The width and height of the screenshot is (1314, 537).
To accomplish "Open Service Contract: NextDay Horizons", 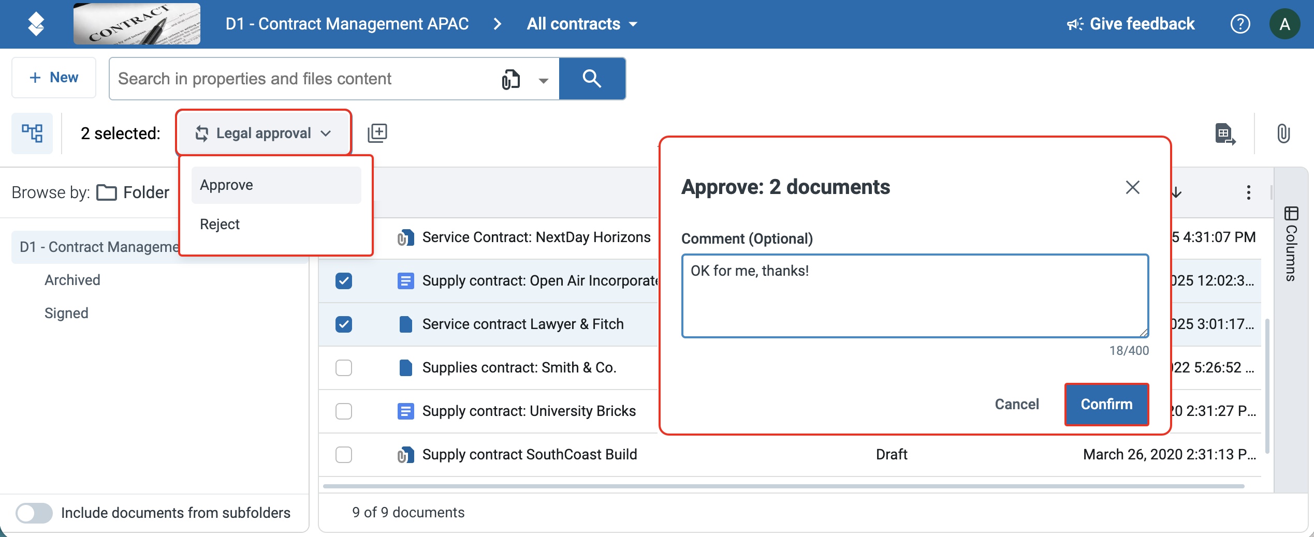I will [x=536, y=237].
